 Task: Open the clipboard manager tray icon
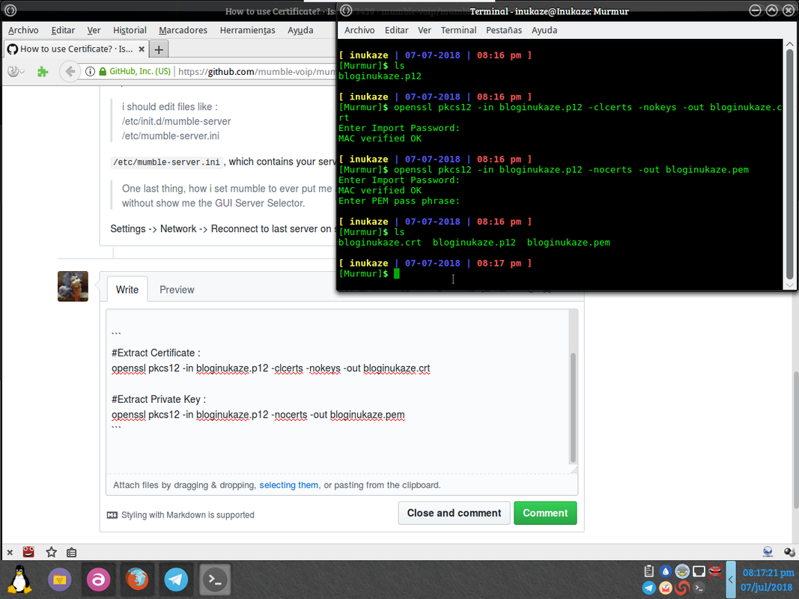648,571
